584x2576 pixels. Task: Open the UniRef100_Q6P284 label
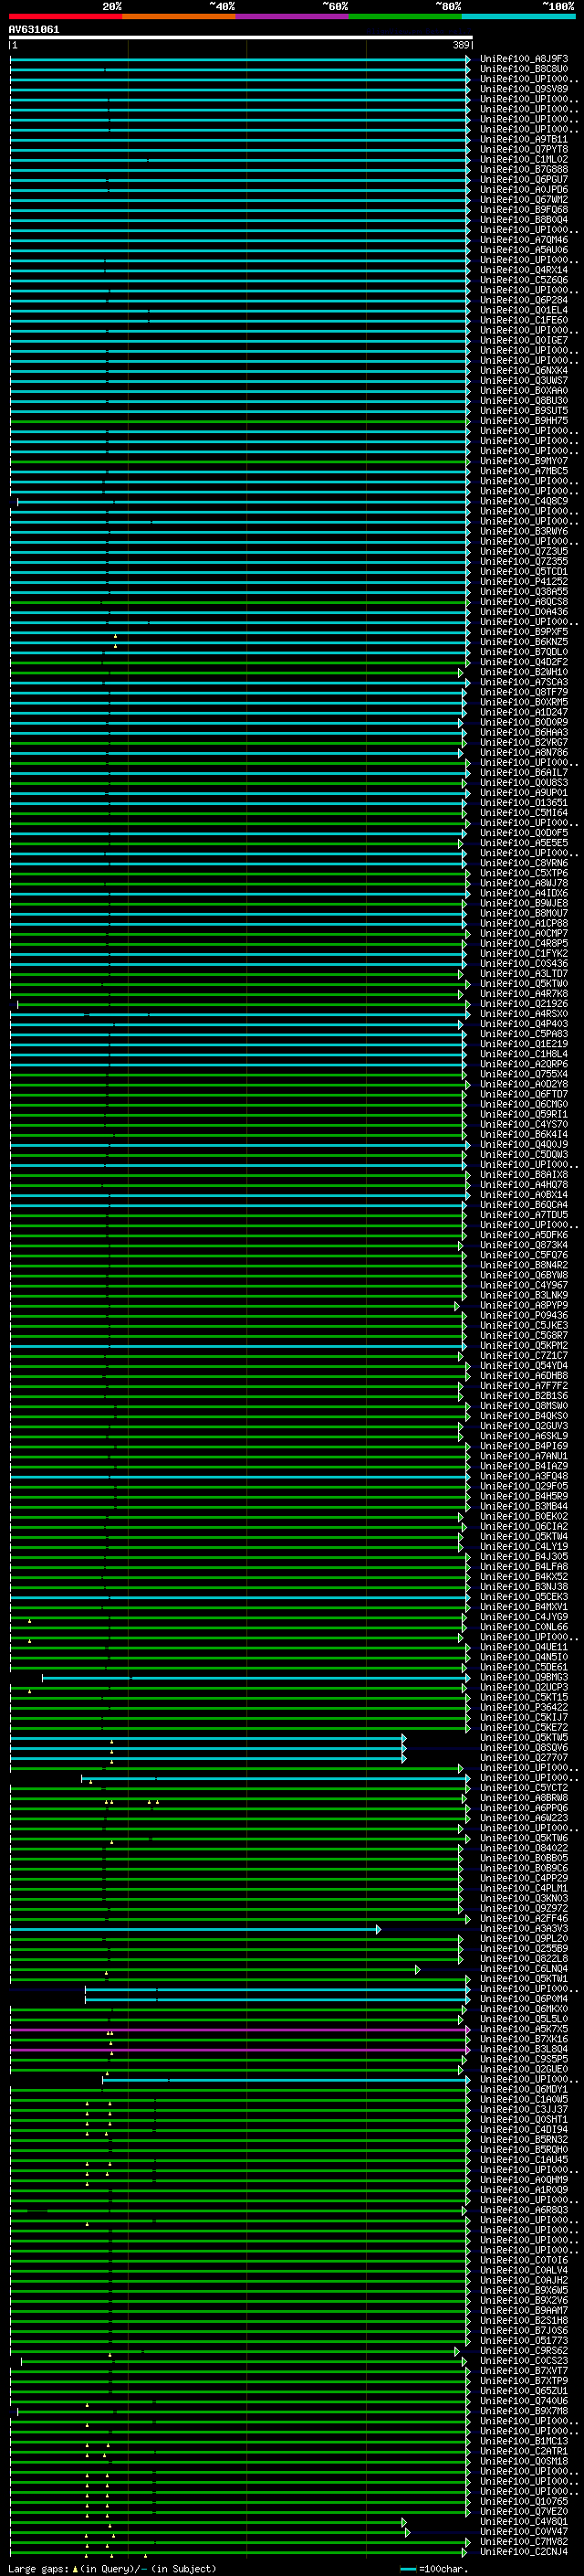[x=524, y=300]
